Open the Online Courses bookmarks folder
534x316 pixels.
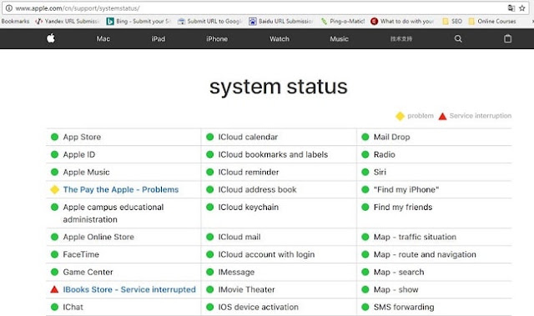pyautogui.click(x=492, y=21)
